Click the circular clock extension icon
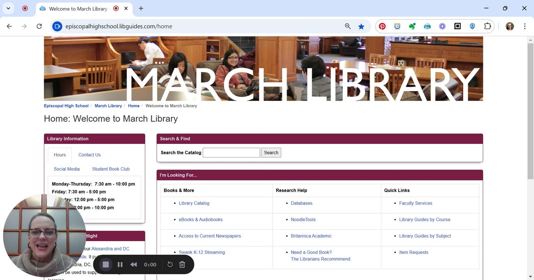Screen dimensions: 534x280 [397, 26]
